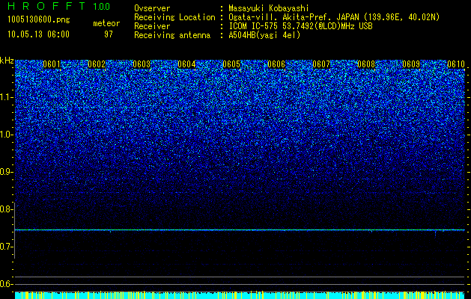Click the meteor count value 97
This screenshot has height=299, width=471.
(x=109, y=34)
